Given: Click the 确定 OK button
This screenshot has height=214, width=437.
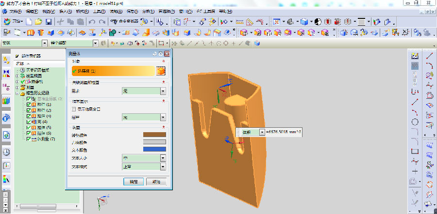Looking at the screenshot, I should click(133, 182).
